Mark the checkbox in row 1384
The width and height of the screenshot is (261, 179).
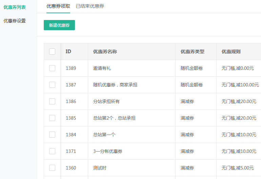(x=52, y=135)
